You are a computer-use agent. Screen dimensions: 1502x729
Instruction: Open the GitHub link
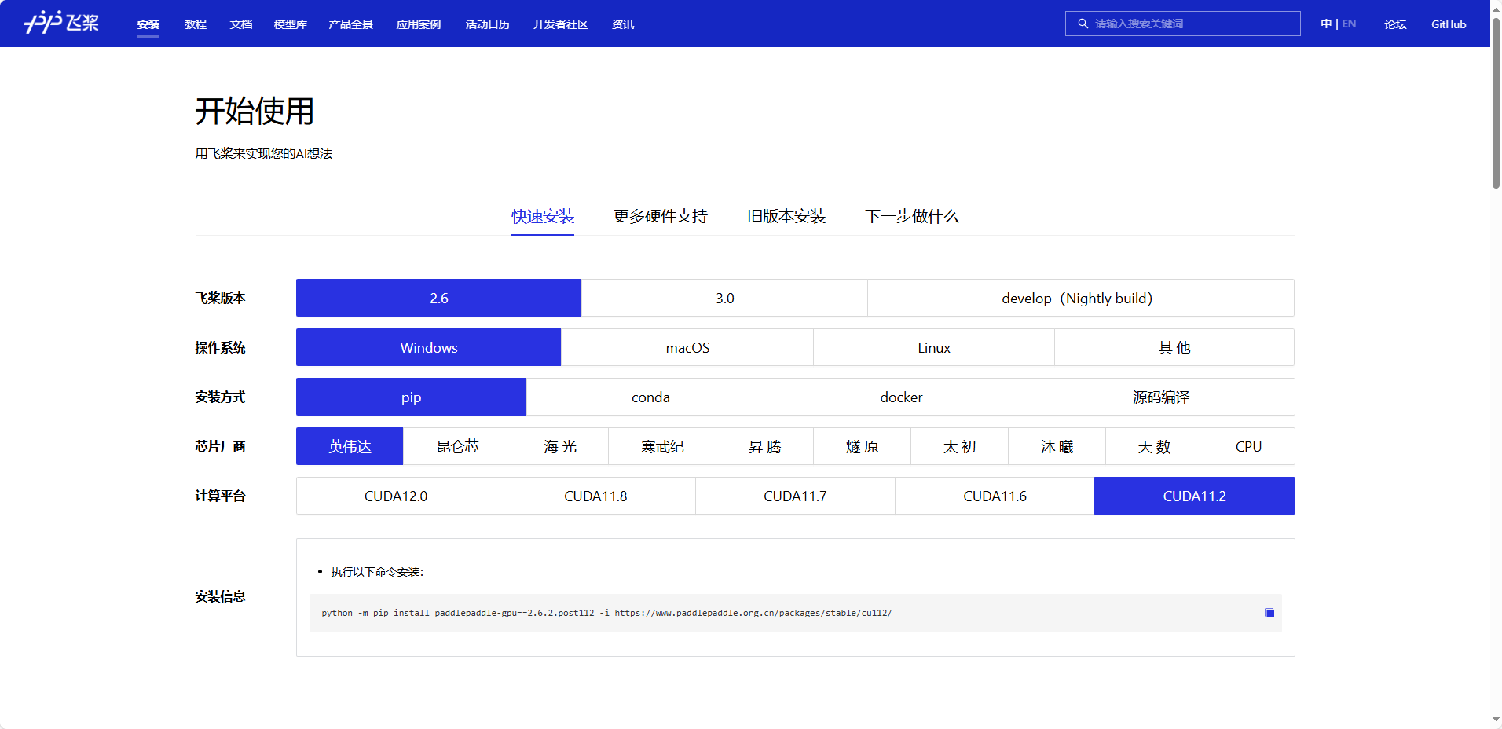(x=1449, y=24)
